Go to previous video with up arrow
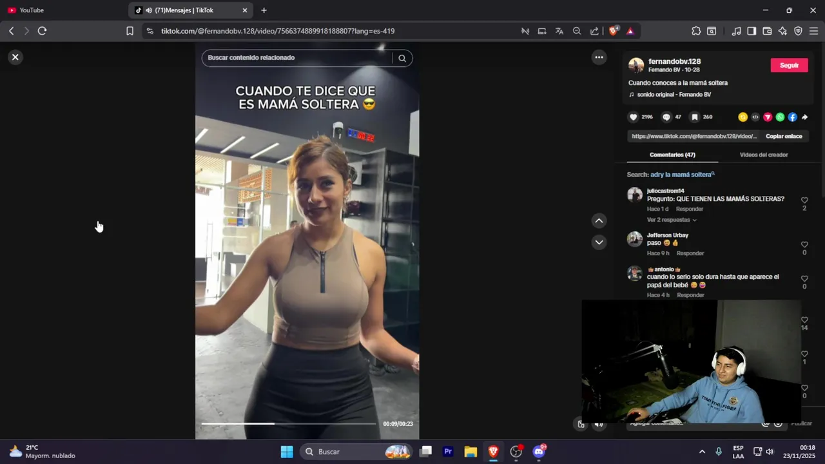Viewport: 825px width, 464px height. click(599, 221)
